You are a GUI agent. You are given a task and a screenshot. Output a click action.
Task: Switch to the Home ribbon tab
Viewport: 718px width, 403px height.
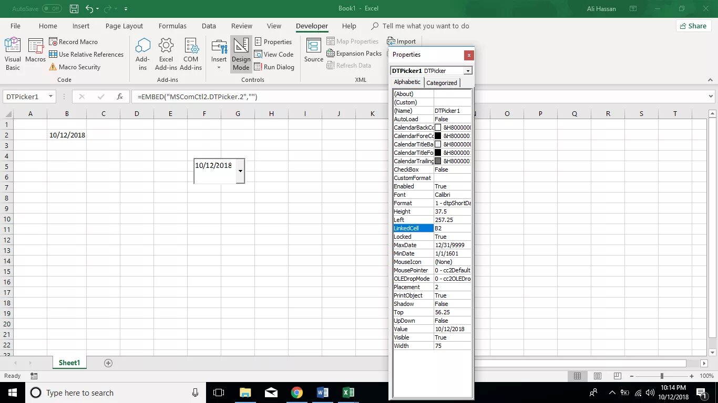(x=48, y=26)
